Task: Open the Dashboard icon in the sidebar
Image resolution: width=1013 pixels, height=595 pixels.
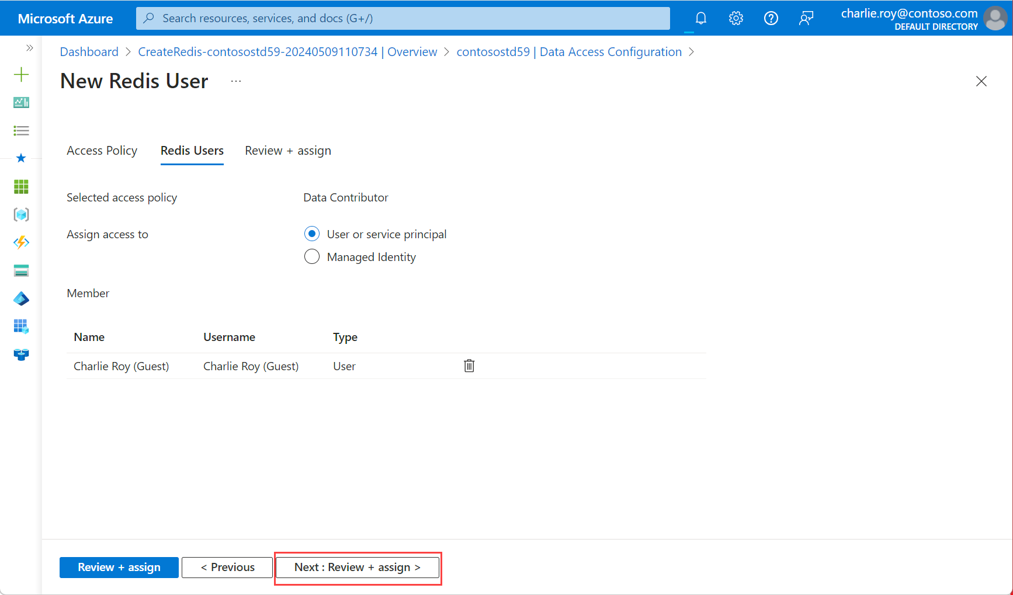Action: point(21,102)
